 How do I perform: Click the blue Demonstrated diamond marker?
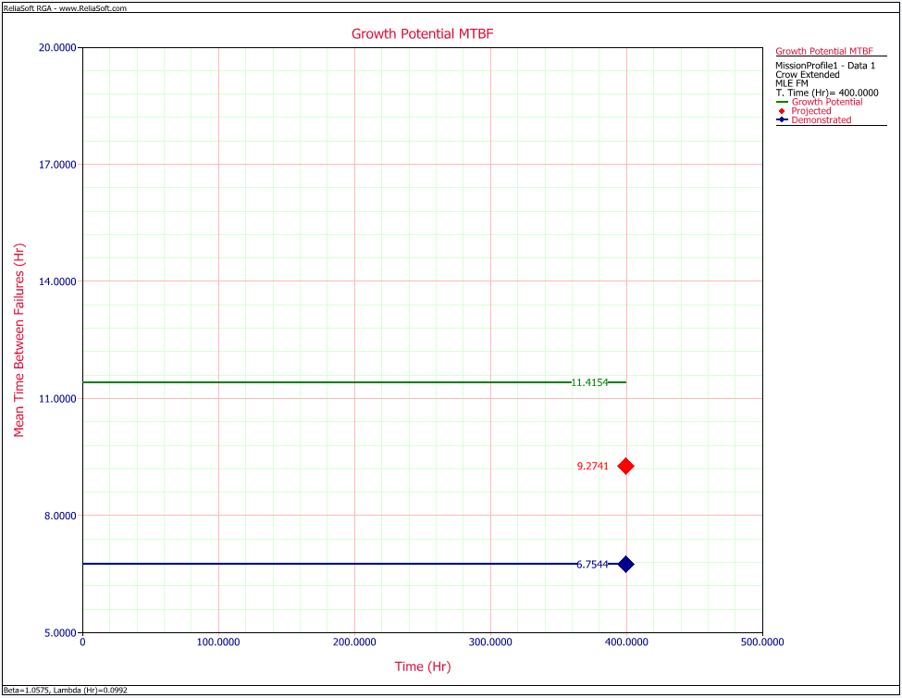pyautogui.click(x=626, y=565)
